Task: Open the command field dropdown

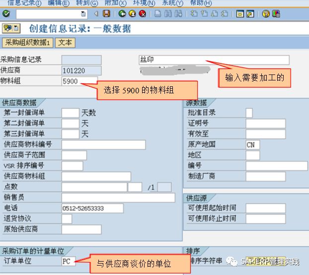Action: pyautogui.click(x=83, y=14)
